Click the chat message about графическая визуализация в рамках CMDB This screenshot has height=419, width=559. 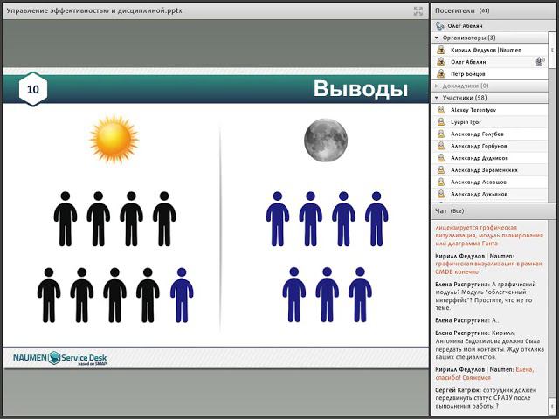pos(488,264)
